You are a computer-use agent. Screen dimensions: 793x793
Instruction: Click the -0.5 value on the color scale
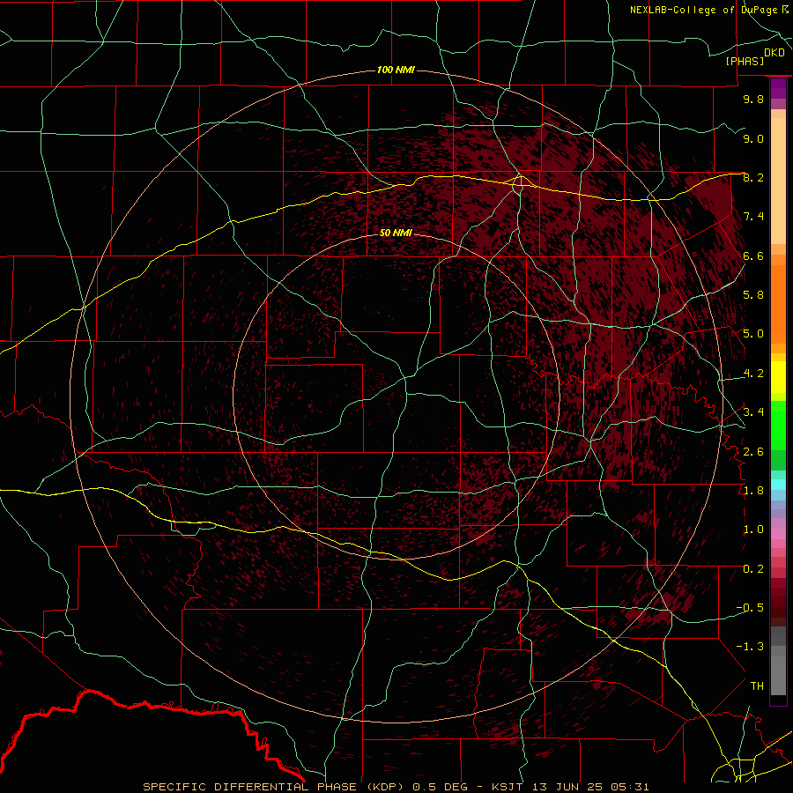coord(750,608)
